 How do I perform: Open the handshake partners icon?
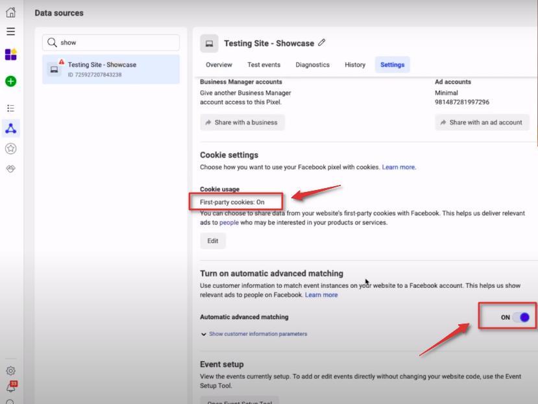[x=10, y=169]
